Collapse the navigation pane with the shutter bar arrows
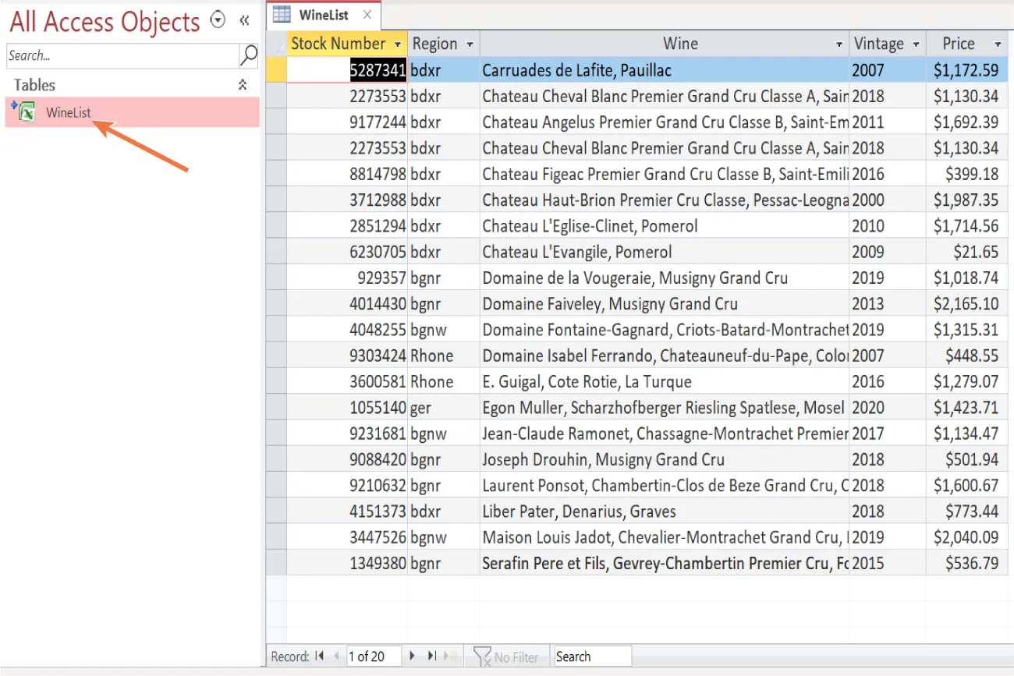Image resolution: width=1014 pixels, height=676 pixels. (x=244, y=21)
